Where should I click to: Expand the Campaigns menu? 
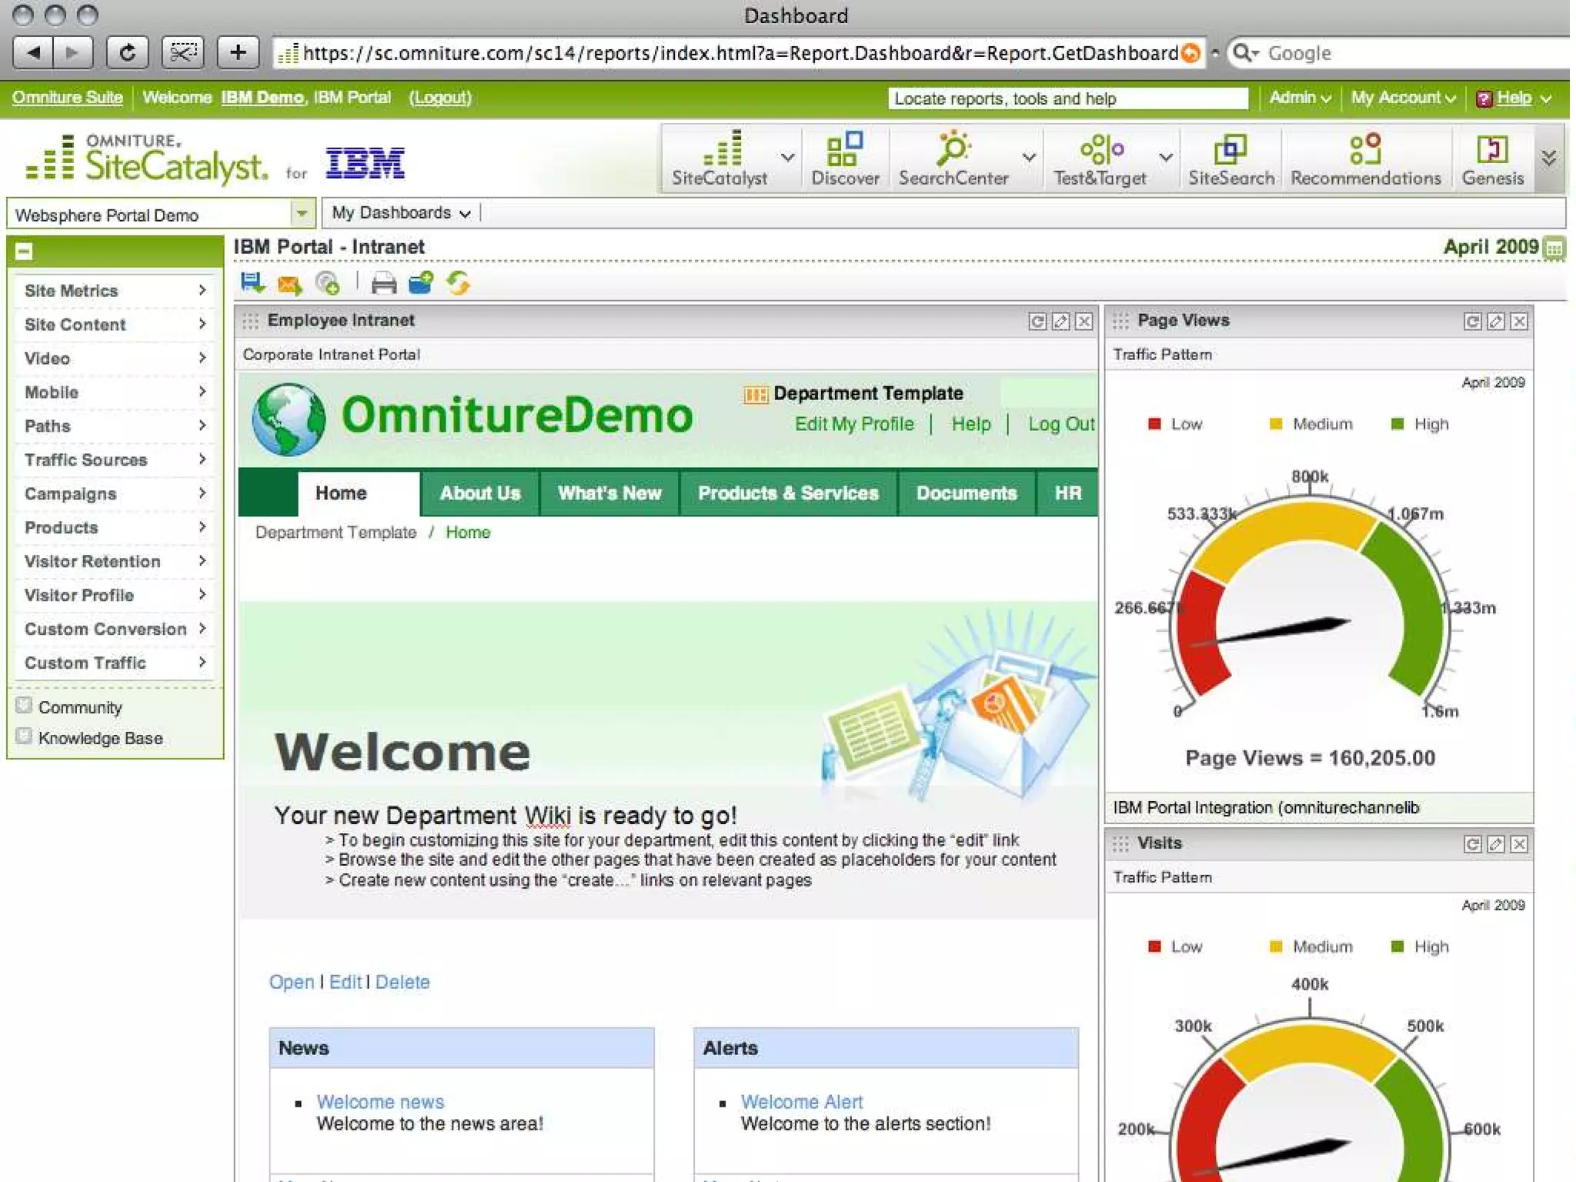click(114, 494)
